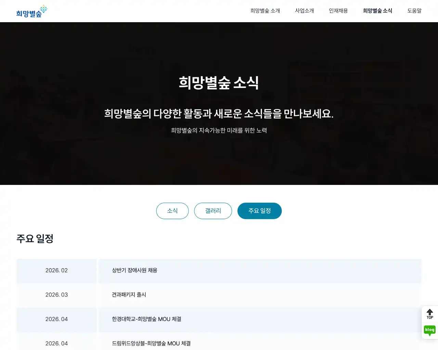Screen dimensions: 438x350
Task: Click the 희망별숲 소식 banner title
Action: pos(219,83)
